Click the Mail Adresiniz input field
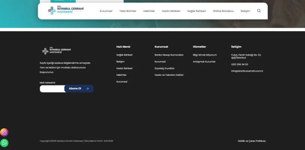305x150 pixels. point(52,89)
